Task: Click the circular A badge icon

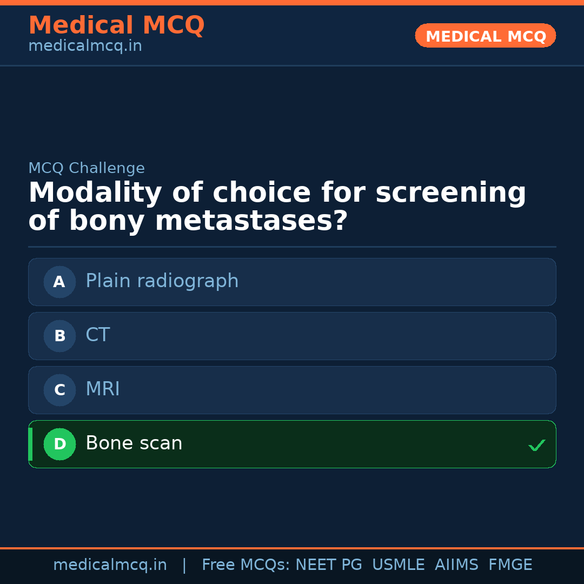Action: point(59,282)
